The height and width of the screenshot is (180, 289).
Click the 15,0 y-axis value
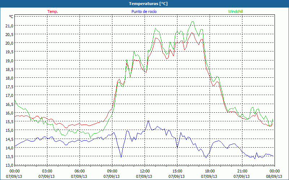click(9, 130)
